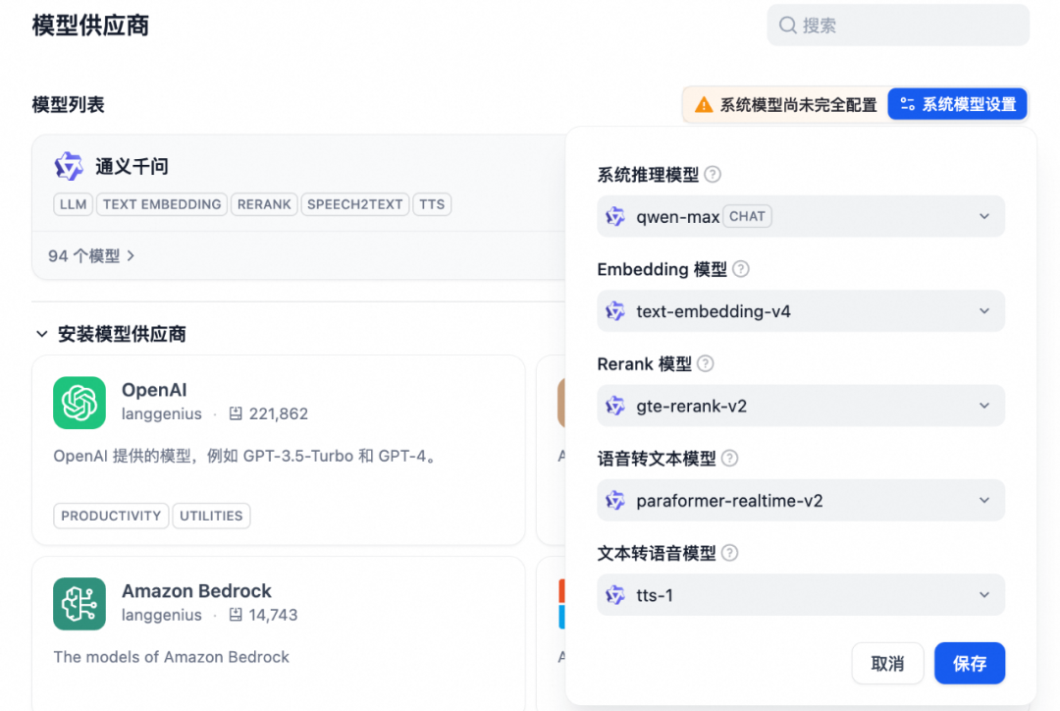
Task: Click the 保存 button to save settings
Action: 970,663
